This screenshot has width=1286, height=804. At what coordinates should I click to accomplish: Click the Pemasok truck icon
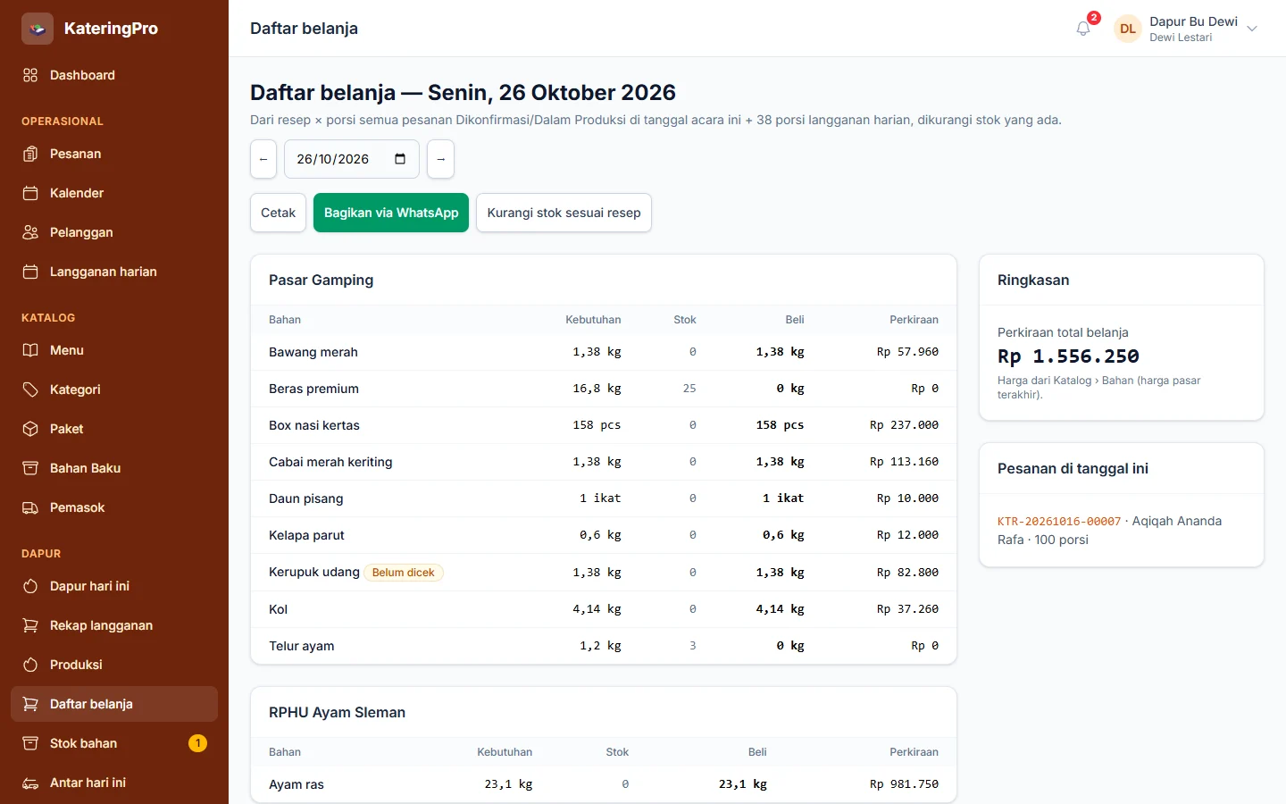click(30, 507)
